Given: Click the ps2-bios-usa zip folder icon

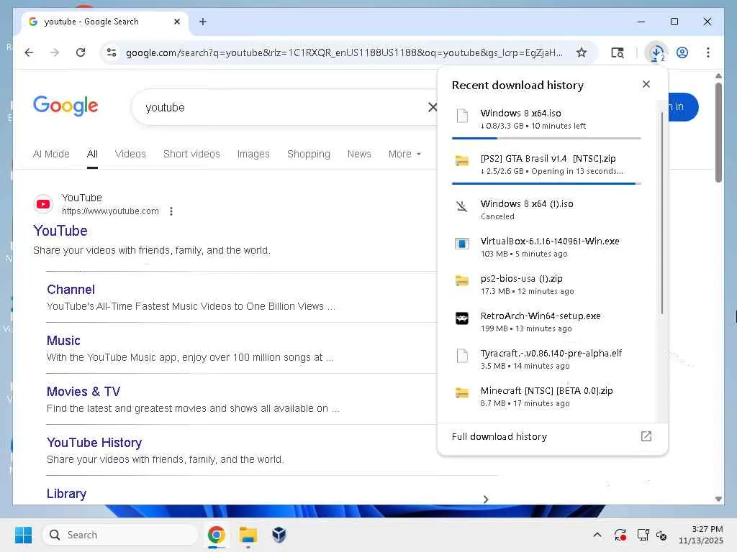Looking at the screenshot, I should [462, 281].
